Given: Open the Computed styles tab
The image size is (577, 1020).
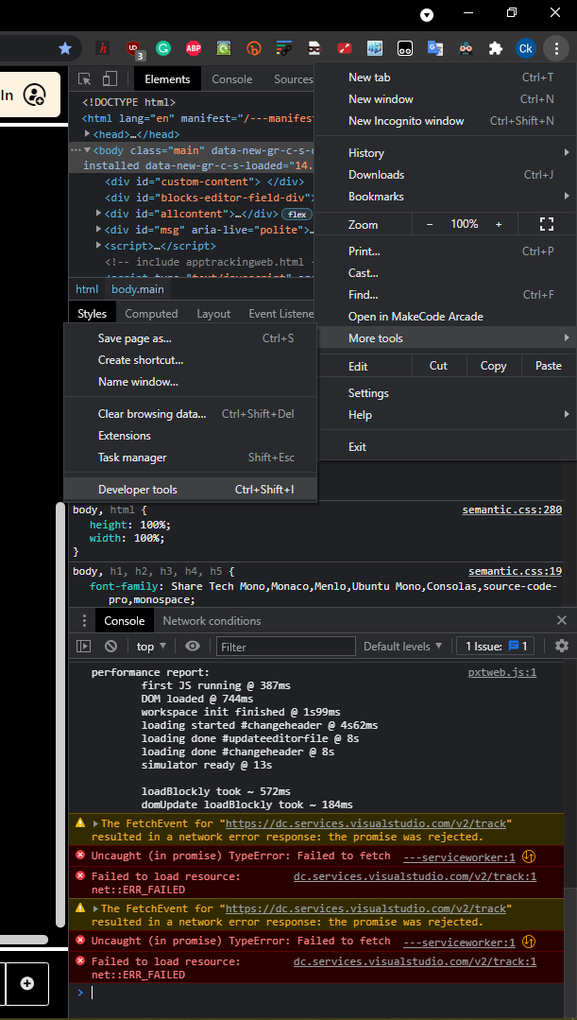Looking at the screenshot, I should [151, 314].
